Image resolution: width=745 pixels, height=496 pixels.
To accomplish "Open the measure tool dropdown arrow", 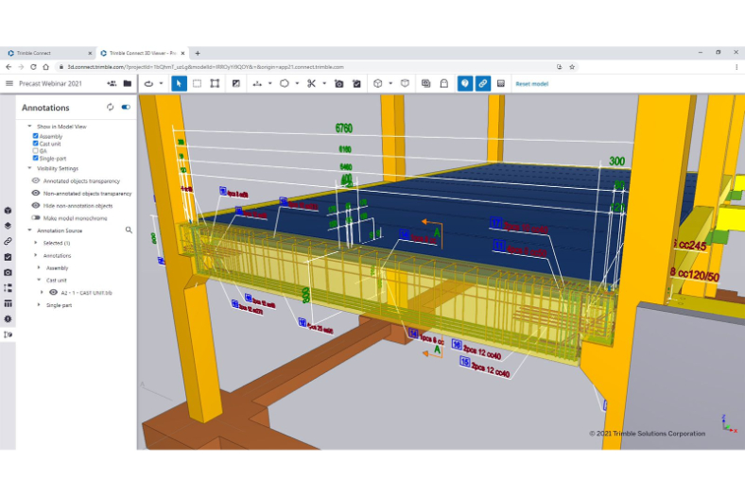I will click(x=269, y=83).
